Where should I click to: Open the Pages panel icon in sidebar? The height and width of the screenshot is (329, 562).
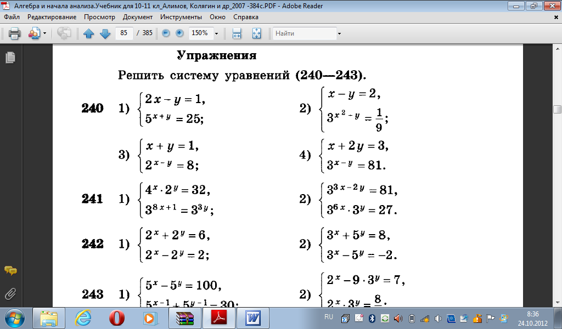(x=10, y=57)
